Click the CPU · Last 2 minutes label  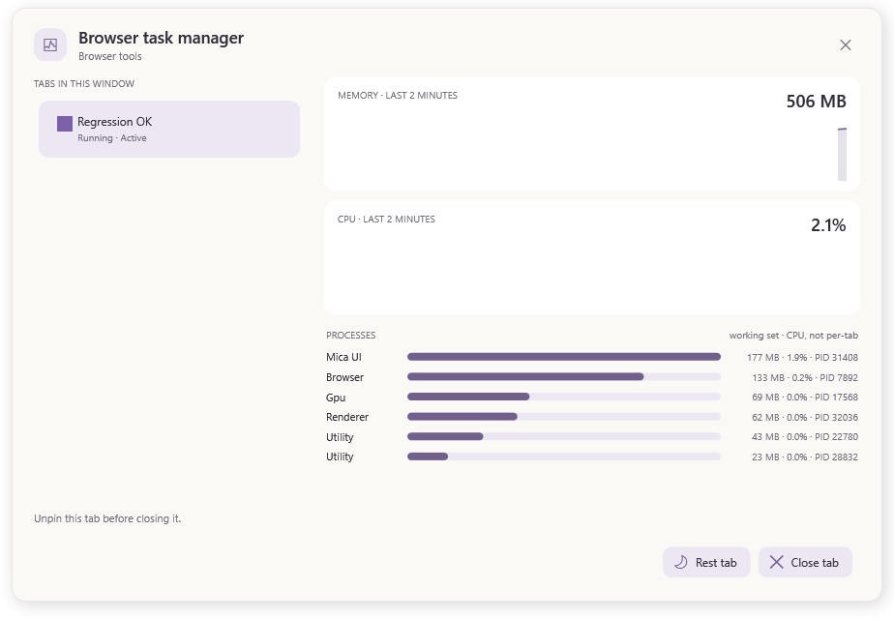pyautogui.click(x=386, y=219)
